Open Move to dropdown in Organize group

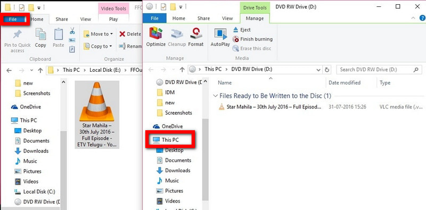(x=98, y=34)
